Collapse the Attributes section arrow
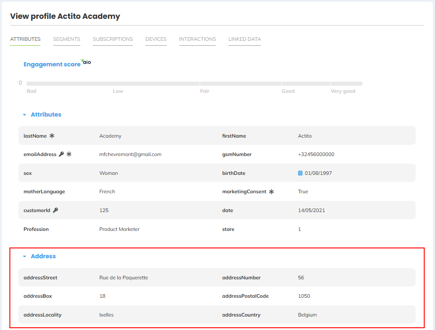This screenshot has height=330, width=435. tap(24, 115)
